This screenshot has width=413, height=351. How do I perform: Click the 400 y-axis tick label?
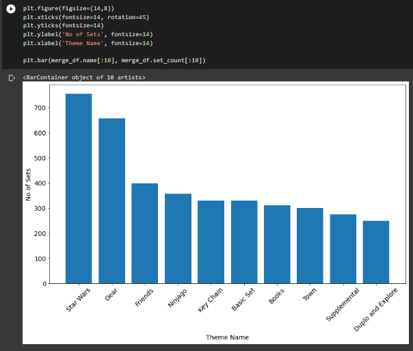pyautogui.click(x=40, y=183)
